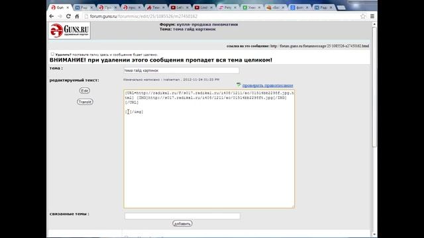Screen dimensions: 424x238
Task: Click the page vertical scrollbar
Action: tap(374, 87)
